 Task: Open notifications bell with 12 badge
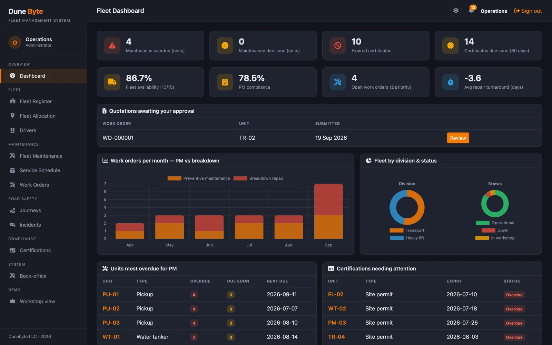[471, 10]
